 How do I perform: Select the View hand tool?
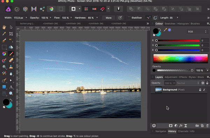[x=4, y=27]
